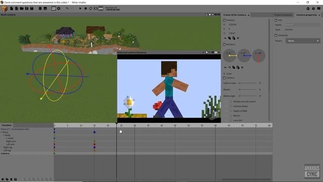Toggle Rotate around a point checkbox
Image resolution: width=323 pixels, height=182 pixels.
(231, 102)
